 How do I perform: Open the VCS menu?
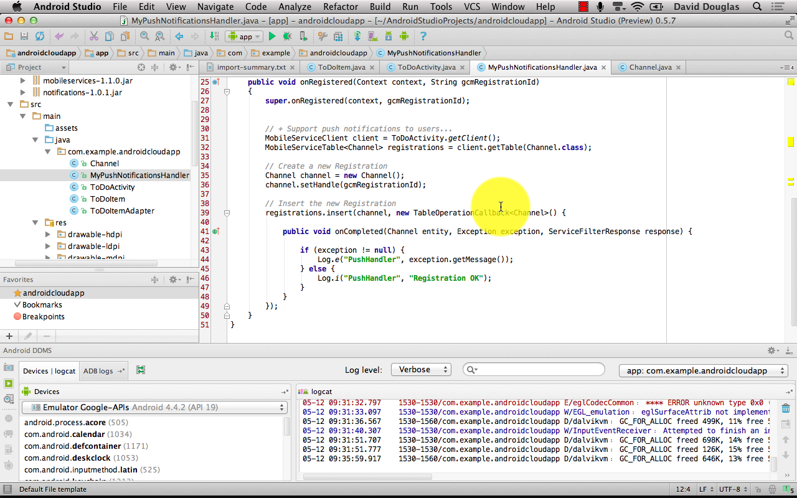click(472, 7)
